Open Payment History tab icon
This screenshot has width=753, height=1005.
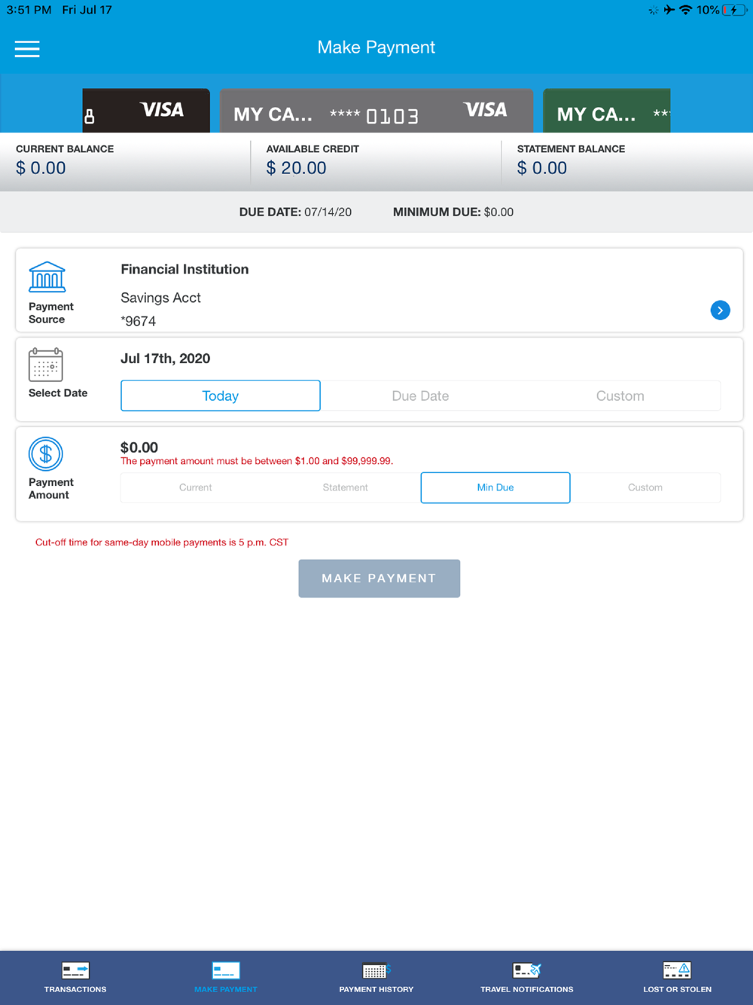(x=376, y=970)
